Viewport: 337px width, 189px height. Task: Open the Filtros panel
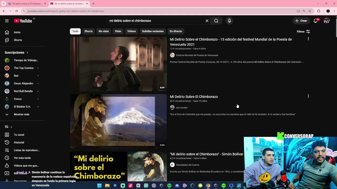click(303, 31)
